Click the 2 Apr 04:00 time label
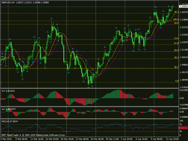The image size is (188, 141). point(127,139)
